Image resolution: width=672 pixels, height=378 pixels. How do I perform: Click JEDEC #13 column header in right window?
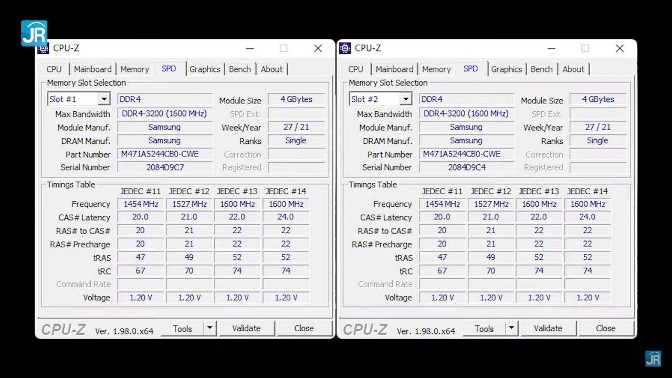click(x=539, y=191)
